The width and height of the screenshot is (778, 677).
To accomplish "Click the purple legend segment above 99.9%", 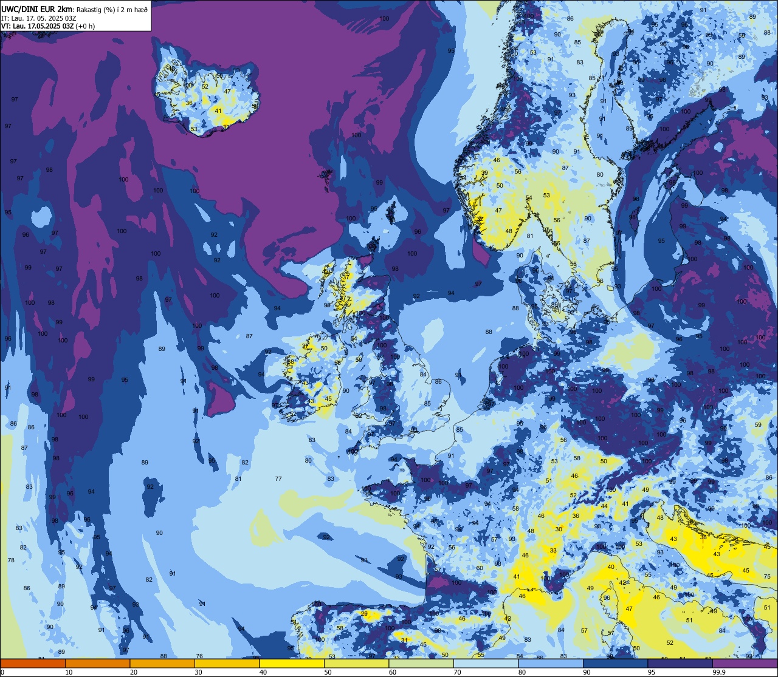I will pos(745,663).
